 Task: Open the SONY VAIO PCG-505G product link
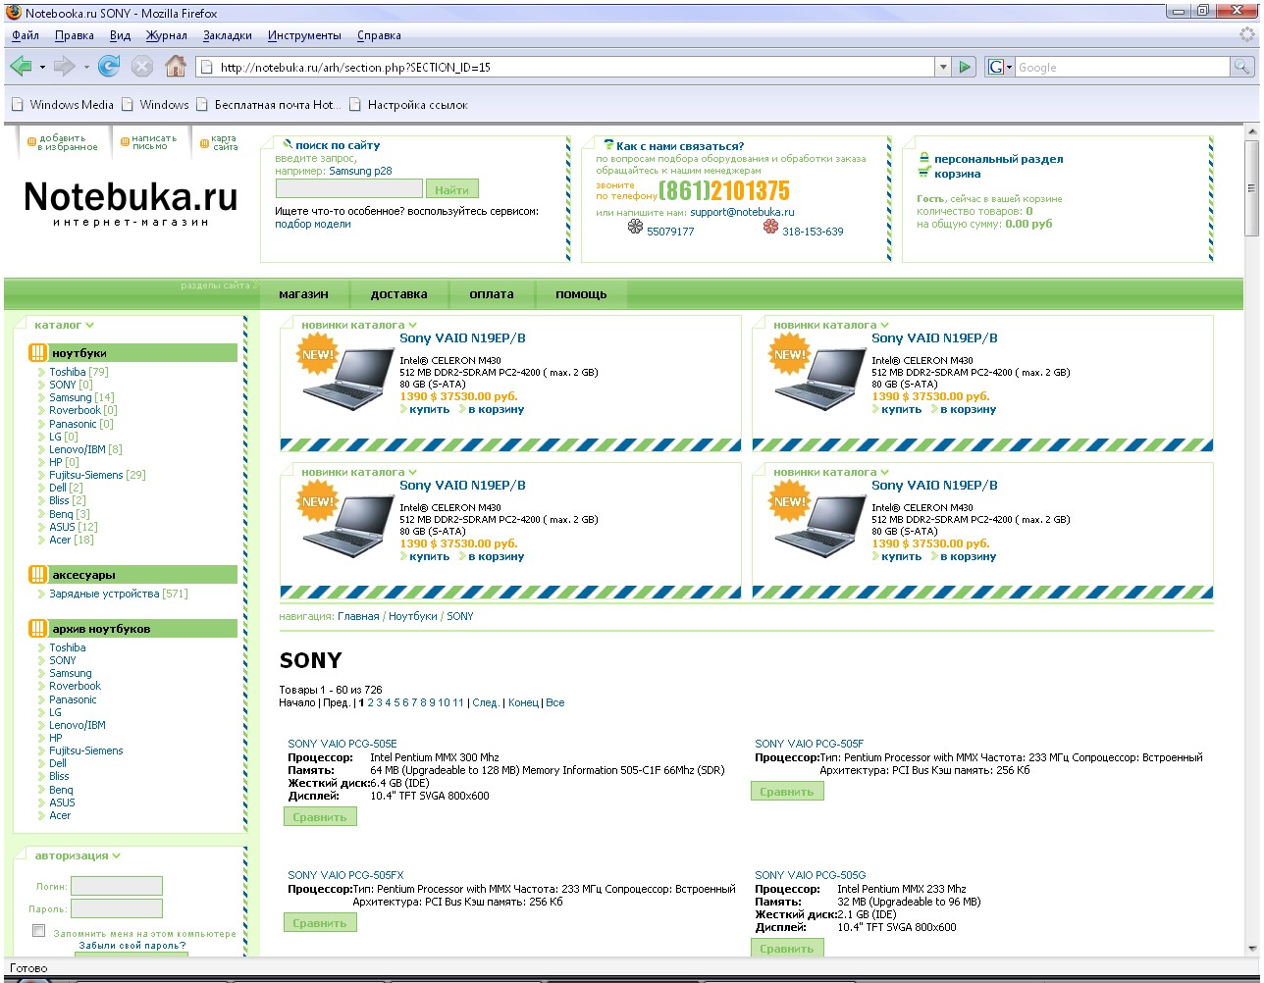click(x=811, y=875)
